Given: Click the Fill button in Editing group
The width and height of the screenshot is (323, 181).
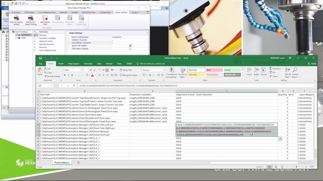Looking at the screenshot, I should click(x=273, y=72).
